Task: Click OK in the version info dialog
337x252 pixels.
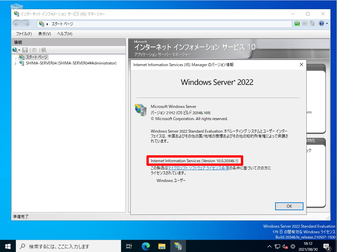Action: click(x=289, y=206)
